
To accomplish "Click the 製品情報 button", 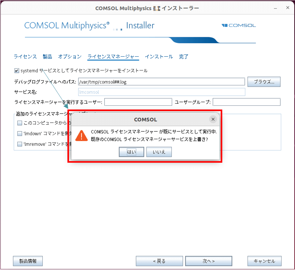I will coord(28,261).
